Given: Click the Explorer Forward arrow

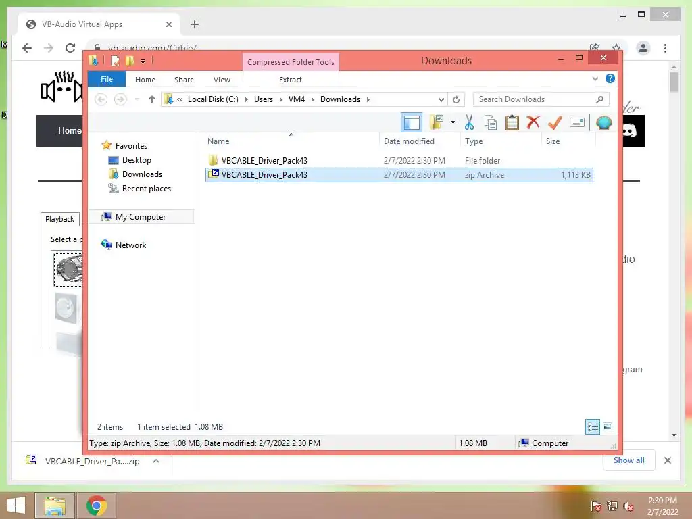Looking at the screenshot, I should tap(120, 99).
